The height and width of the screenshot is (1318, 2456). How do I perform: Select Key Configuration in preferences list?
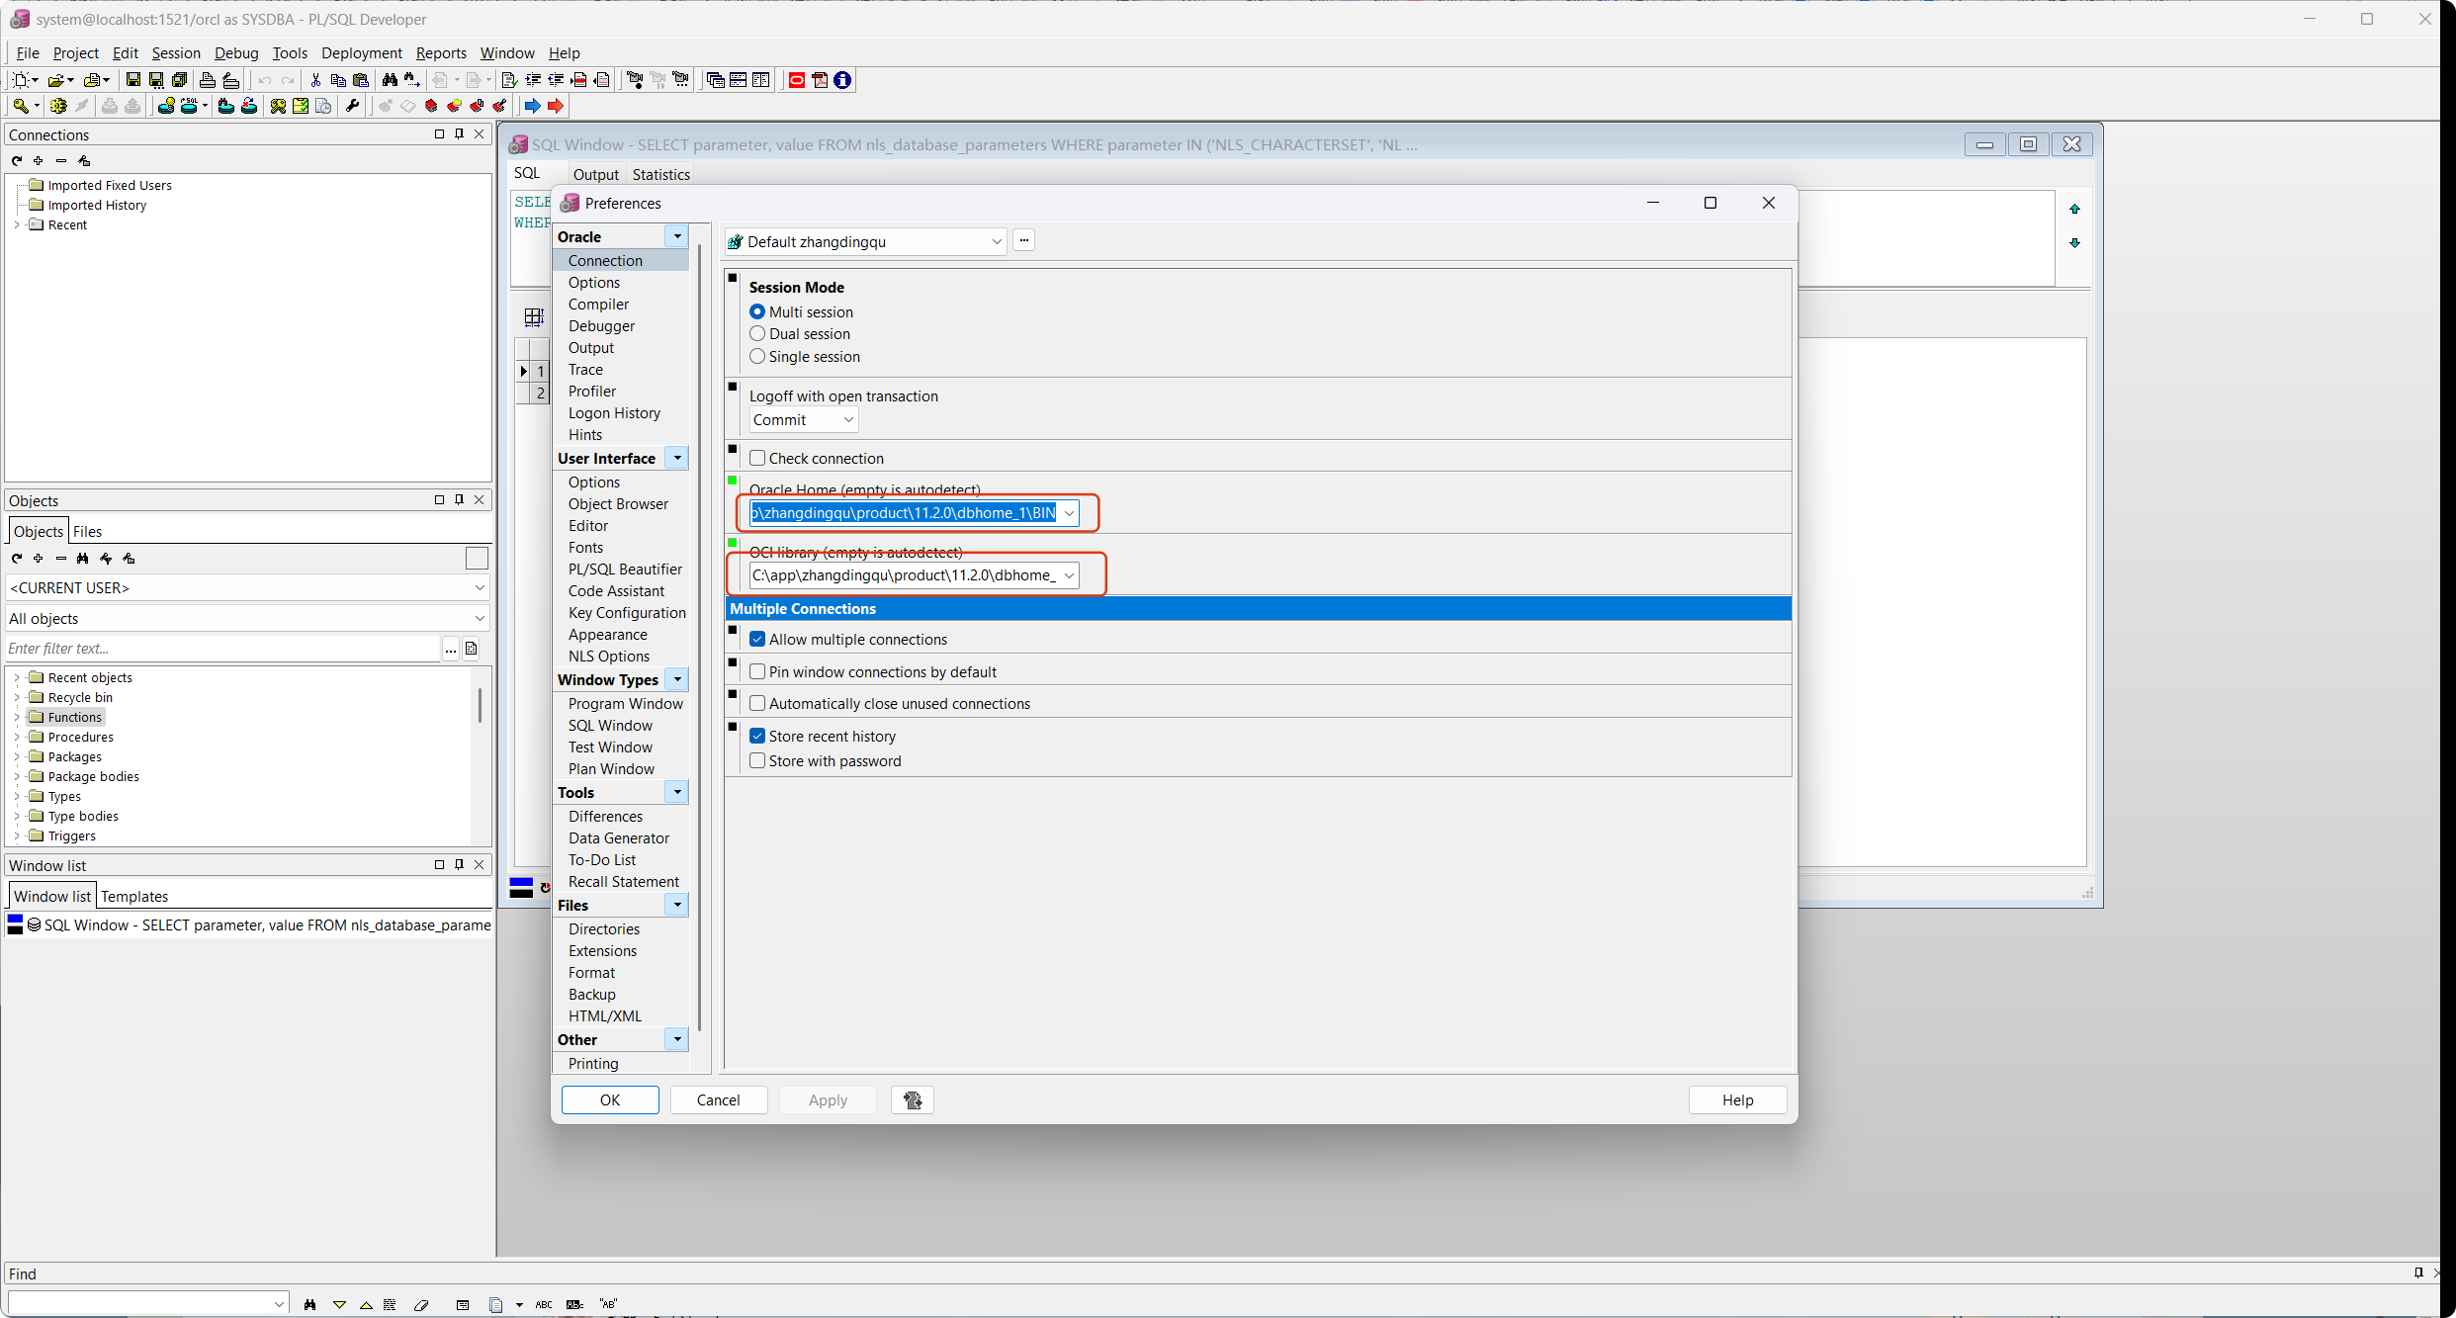tap(627, 613)
